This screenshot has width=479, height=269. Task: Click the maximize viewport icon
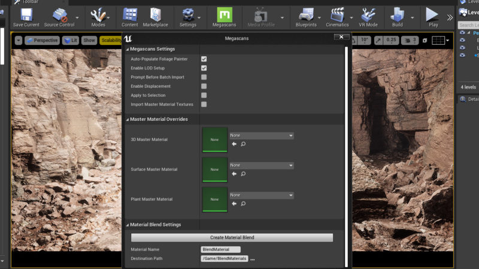[x=425, y=40]
